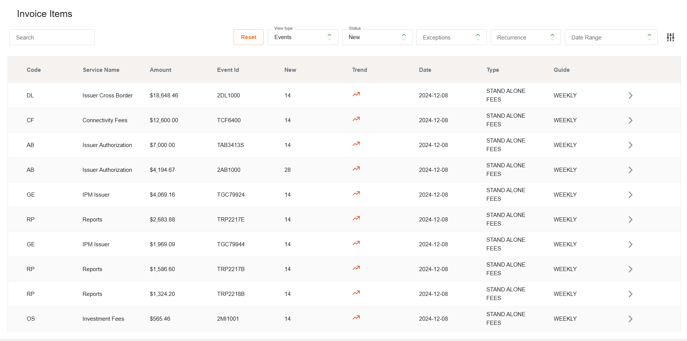This screenshot has height=341, width=687.
Task: Open details chevron for Connectivity Fees row
Action: click(x=631, y=120)
